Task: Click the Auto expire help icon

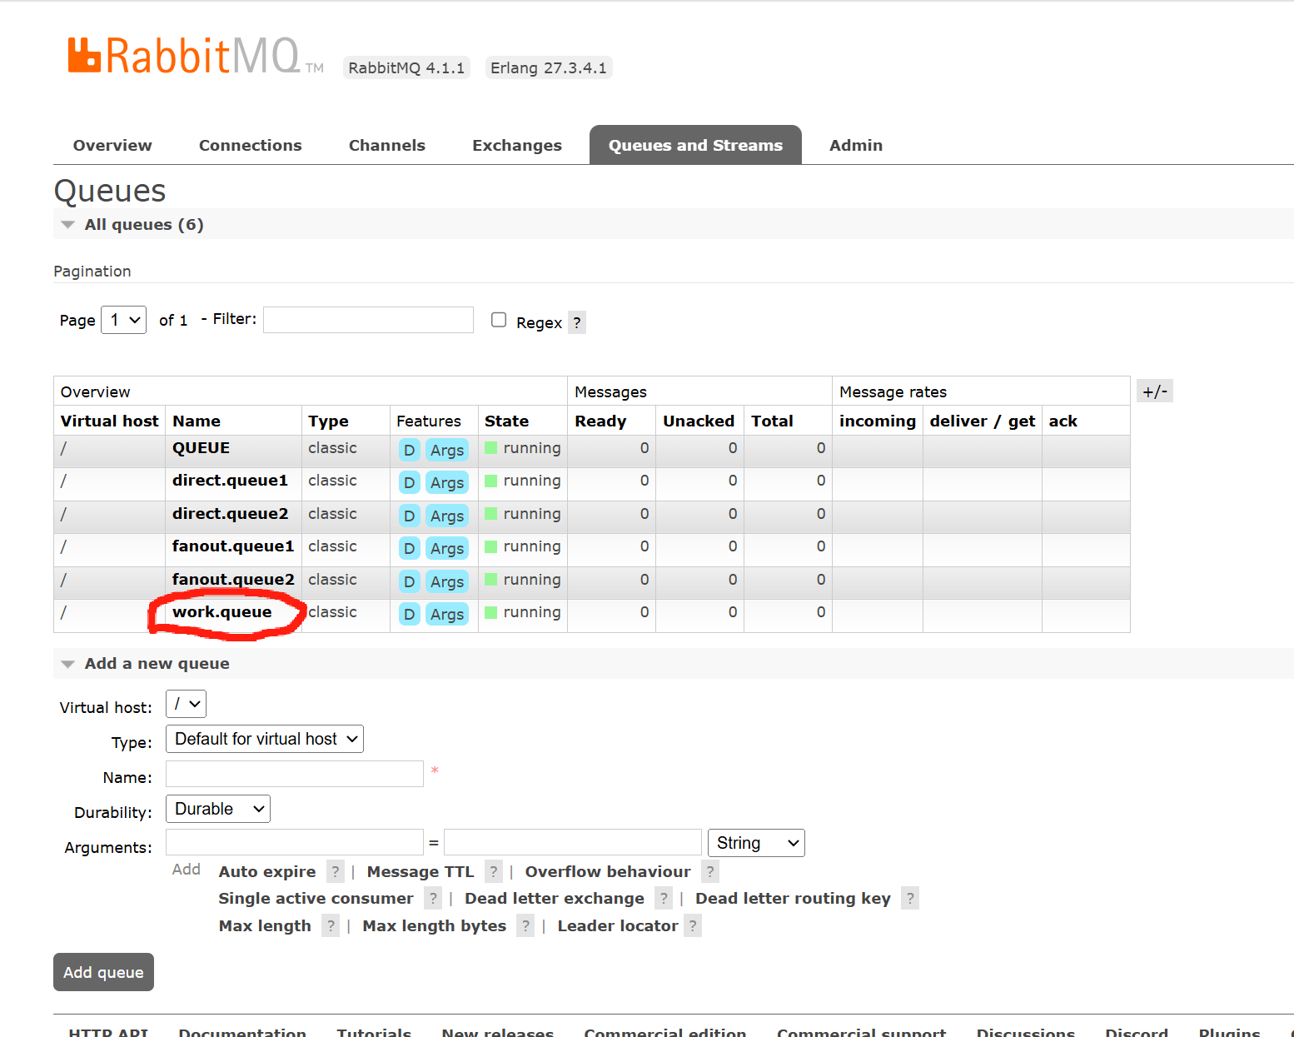Action: [335, 871]
